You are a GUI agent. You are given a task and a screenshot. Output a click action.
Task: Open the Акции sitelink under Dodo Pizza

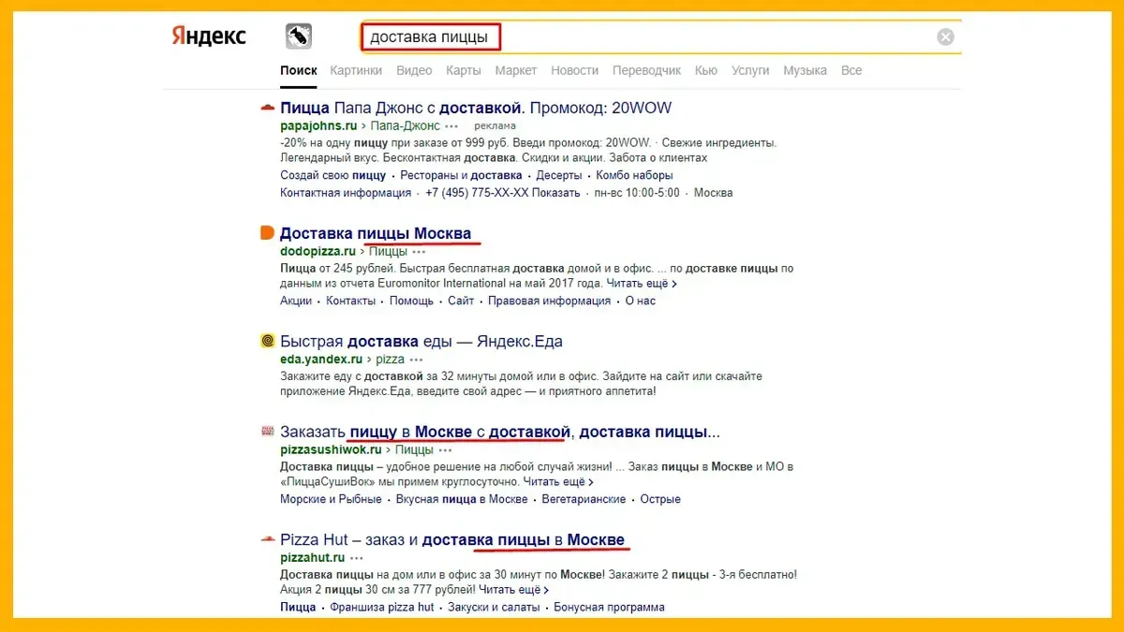[296, 301]
